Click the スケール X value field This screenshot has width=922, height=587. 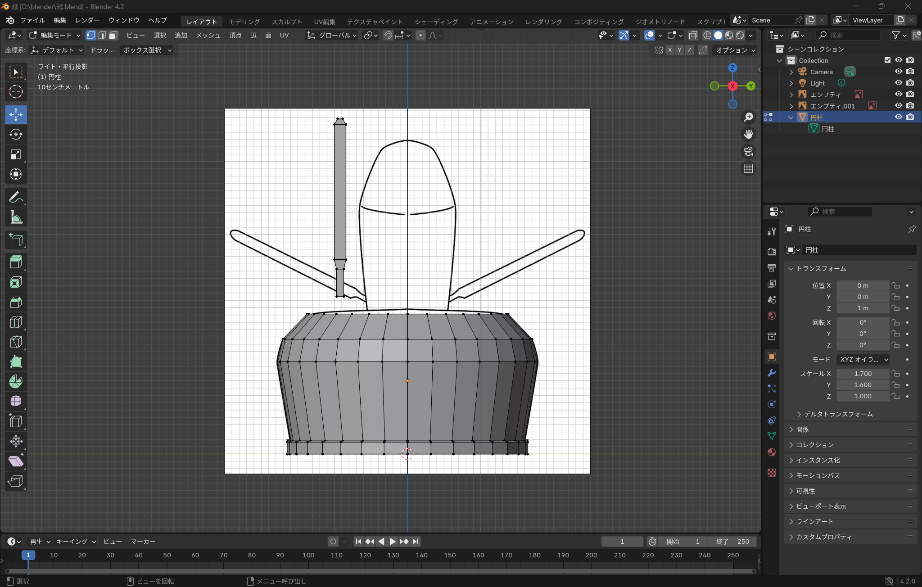863,374
